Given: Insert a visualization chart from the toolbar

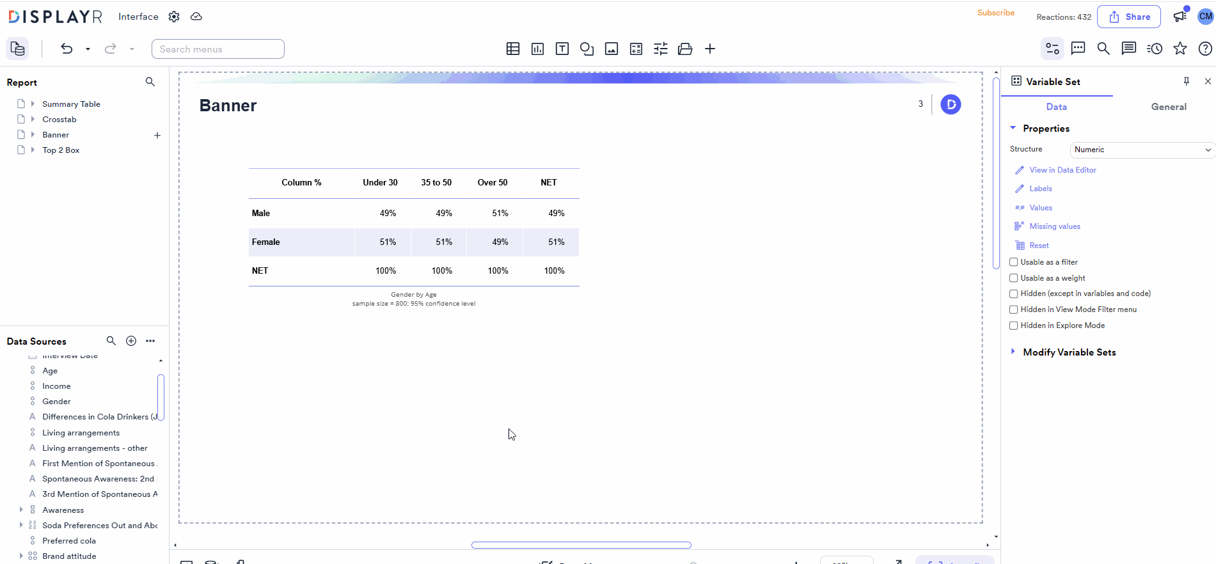Looking at the screenshot, I should point(537,49).
